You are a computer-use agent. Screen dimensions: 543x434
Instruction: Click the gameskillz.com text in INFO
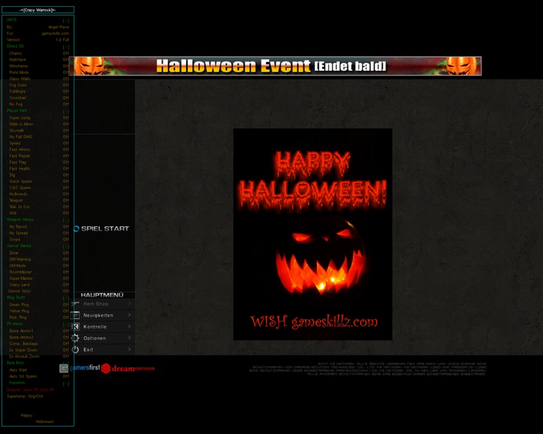pos(56,34)
